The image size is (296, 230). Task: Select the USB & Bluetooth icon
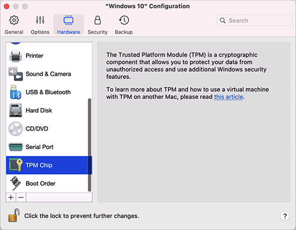pyautogui.click(x=15, y=92)
